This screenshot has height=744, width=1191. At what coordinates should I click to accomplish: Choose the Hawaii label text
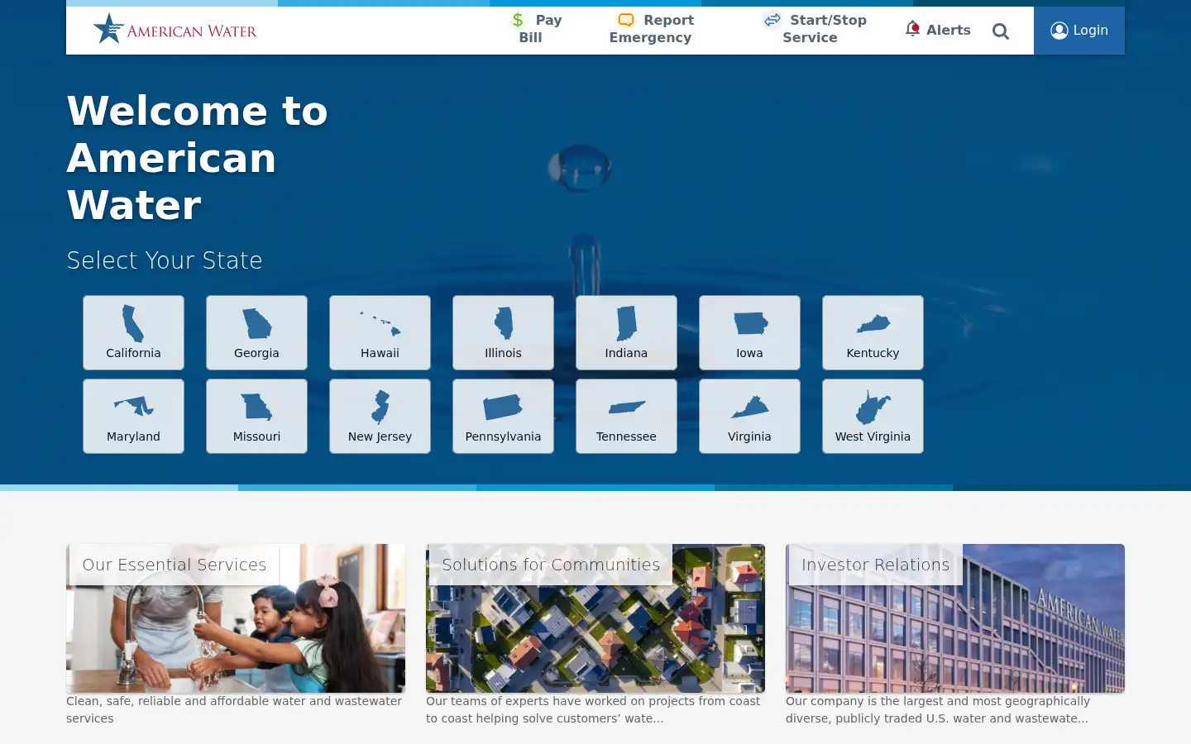point(380,353)
